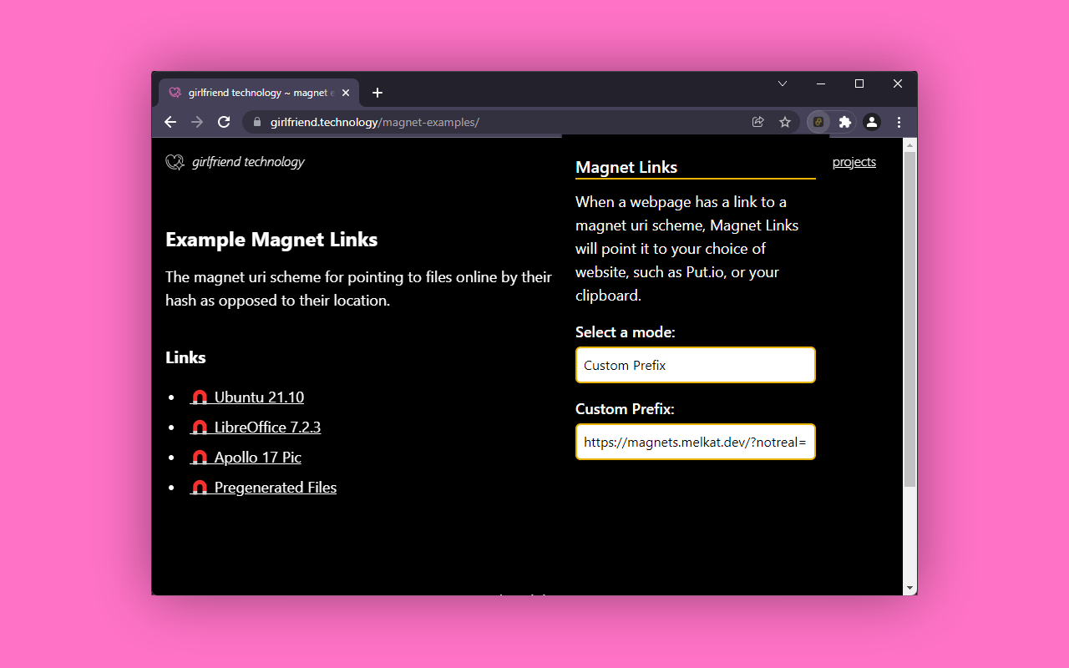
Task: Click the girlfriend technology heart logo
Action: [174, 162]
